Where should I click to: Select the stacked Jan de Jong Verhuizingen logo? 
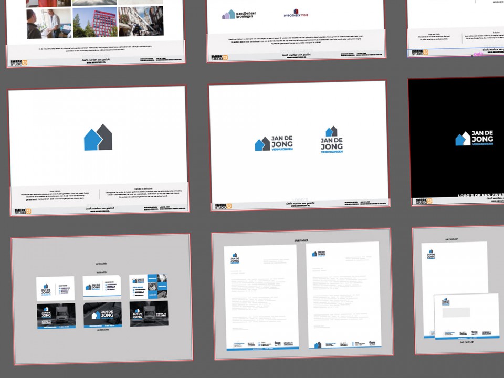(332, 140)
